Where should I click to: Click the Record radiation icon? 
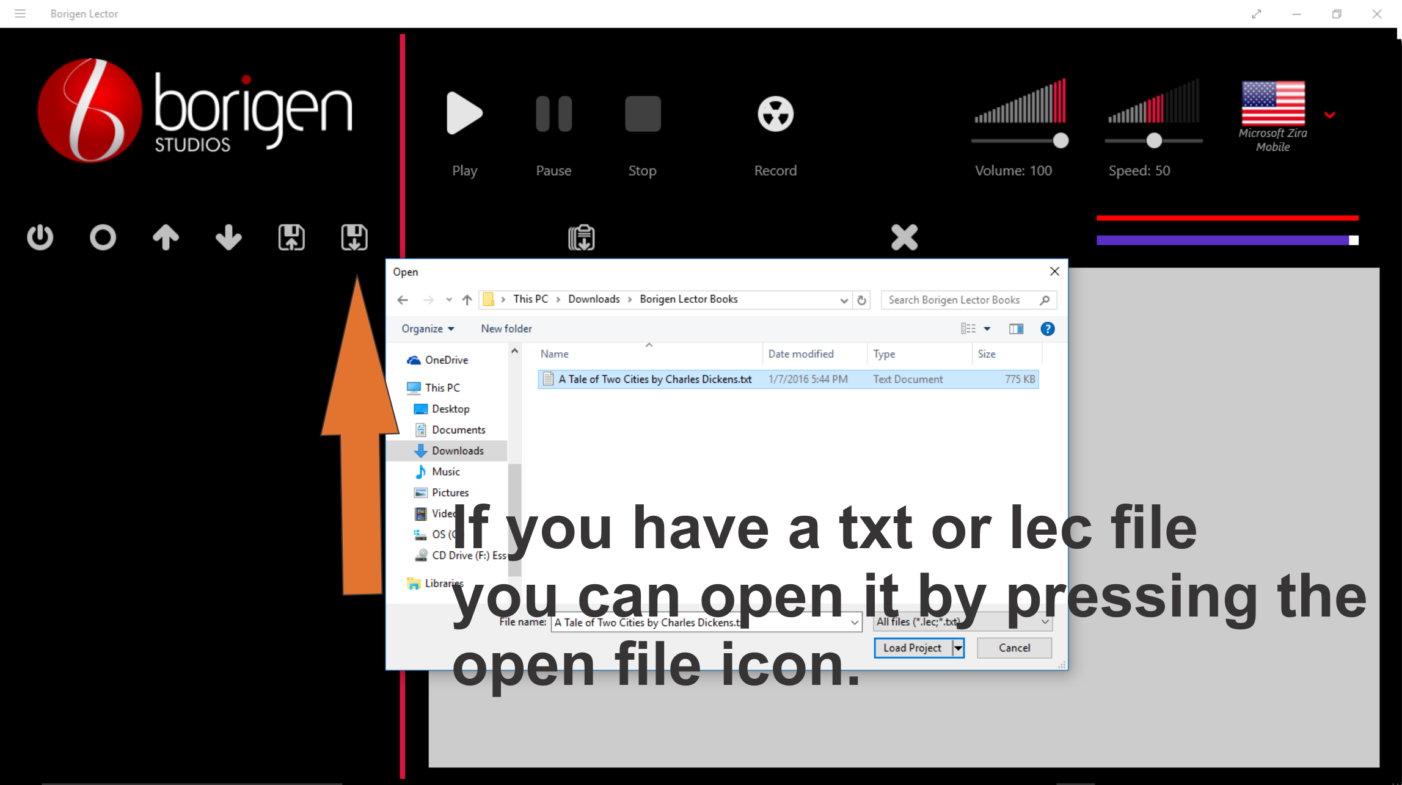(775, 114)
